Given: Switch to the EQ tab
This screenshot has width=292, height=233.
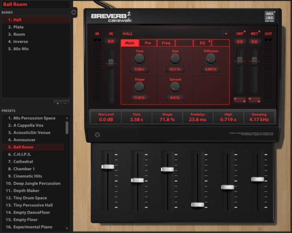Looking at the screenshot, I should point(202,43).
